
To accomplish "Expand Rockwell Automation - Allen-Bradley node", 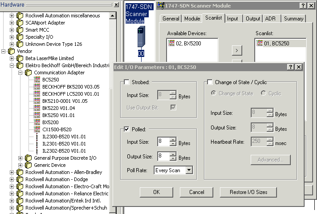I will click(x=12, y=172).
